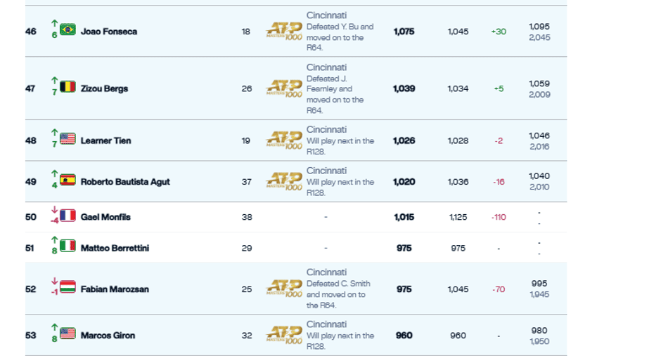Click Gael Monfils 1,015 live points value
Viewport: 668px width, 356px height.
tap(404, 217)
